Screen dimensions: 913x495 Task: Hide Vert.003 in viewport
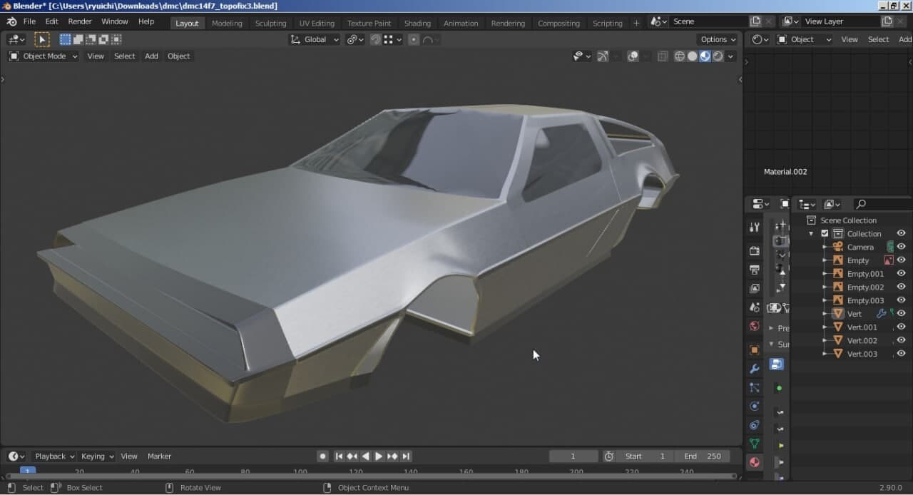(901, 354)
